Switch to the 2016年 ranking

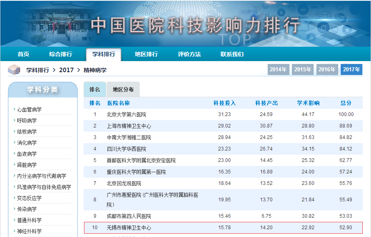coord(327,70)
